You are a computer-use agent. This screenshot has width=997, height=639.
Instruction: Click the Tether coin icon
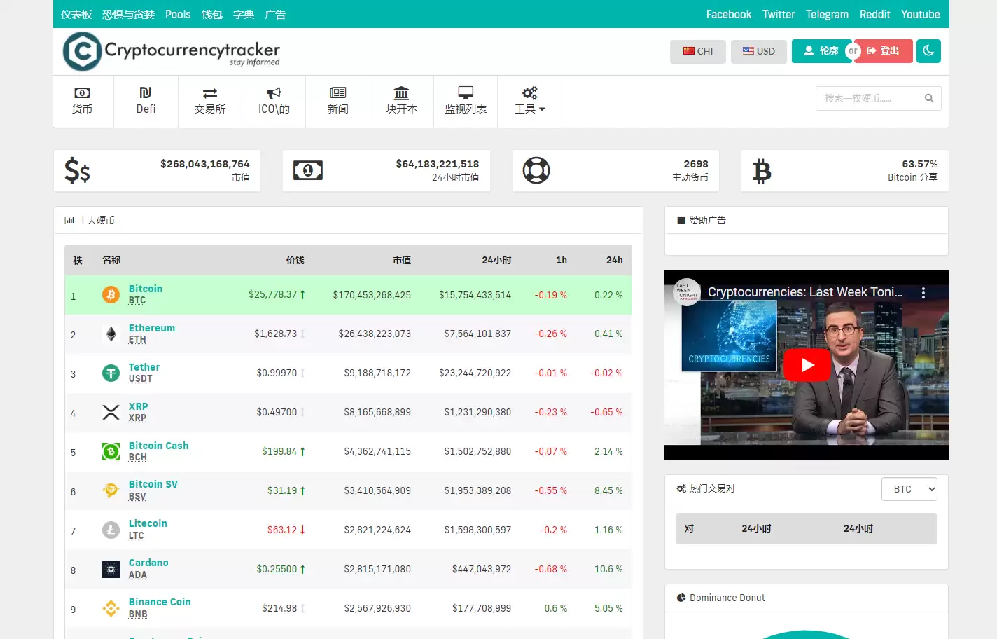[x=111, y=373]
